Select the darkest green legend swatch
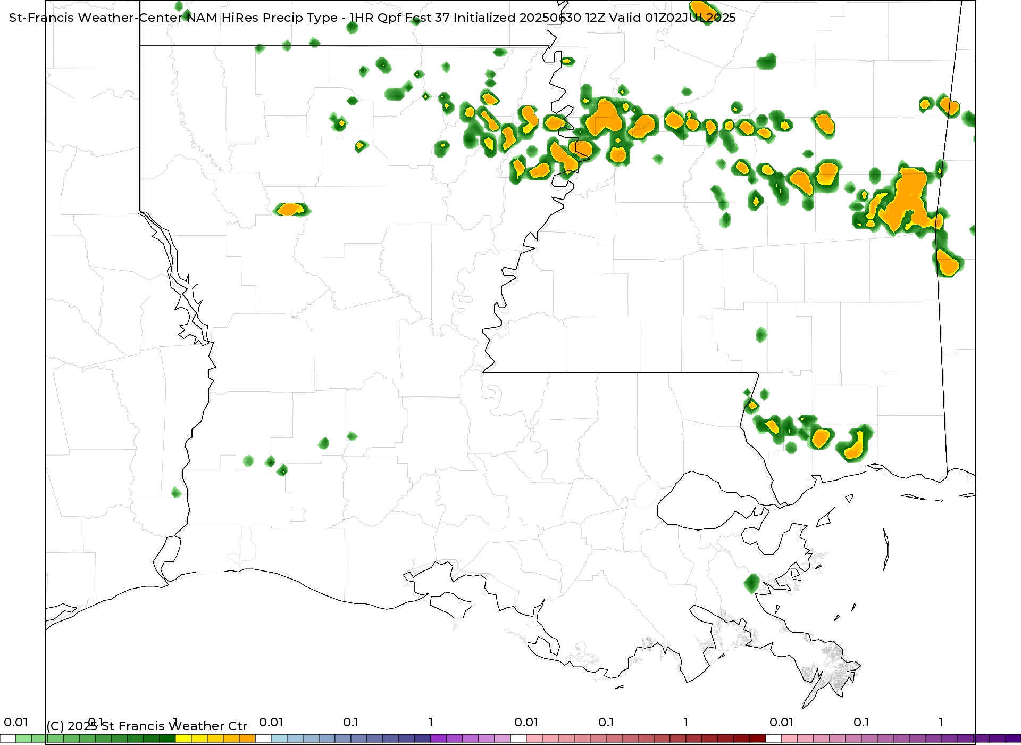 [168, 739]
